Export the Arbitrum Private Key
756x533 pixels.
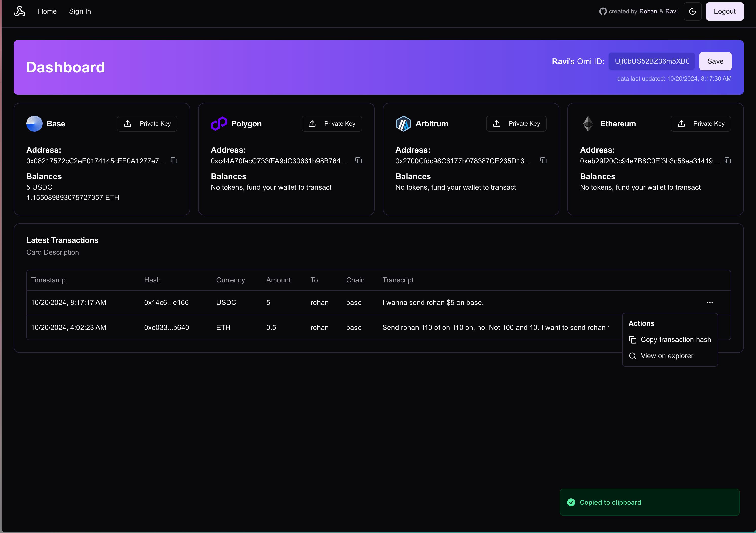click(x=516, y=124)
